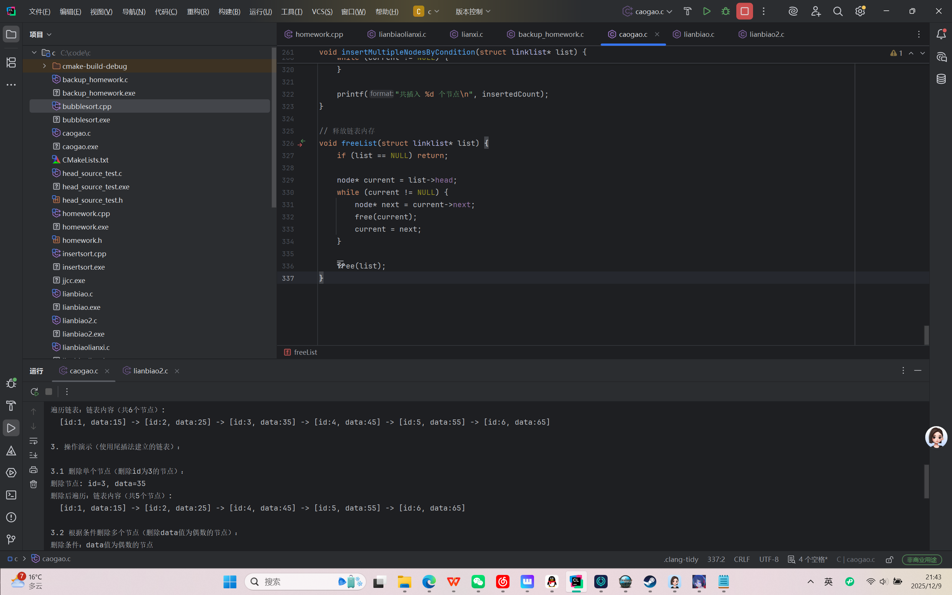Open the Terminal tool window
This screenshot has width=952, height=595.
tap(11, 495)
